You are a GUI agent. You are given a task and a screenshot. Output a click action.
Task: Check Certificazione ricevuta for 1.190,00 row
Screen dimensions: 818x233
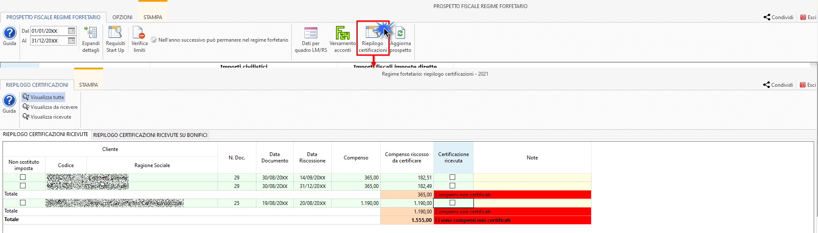453,203
